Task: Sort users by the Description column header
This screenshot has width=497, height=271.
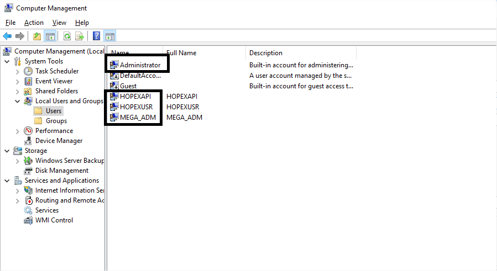Action: click(300, 53)
